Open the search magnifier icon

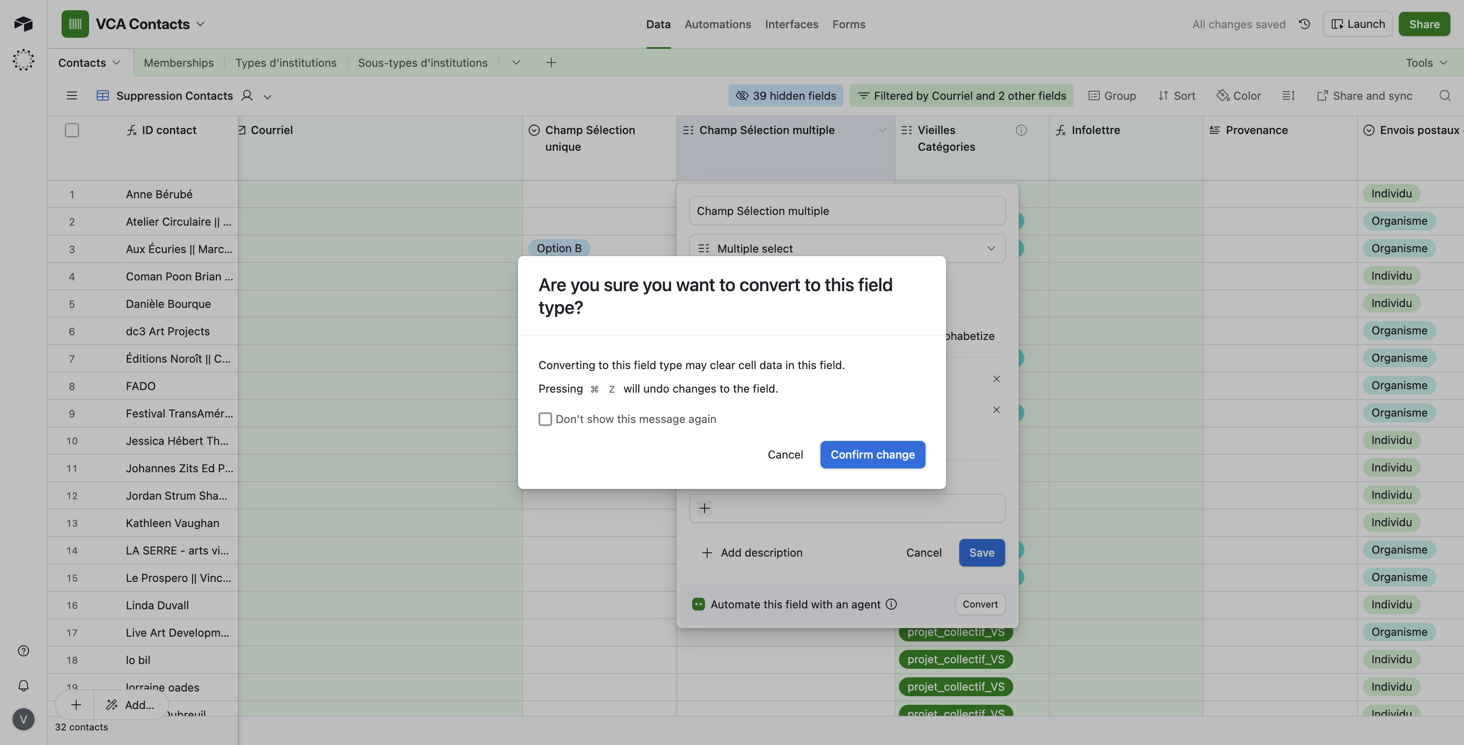point(1445,95)
